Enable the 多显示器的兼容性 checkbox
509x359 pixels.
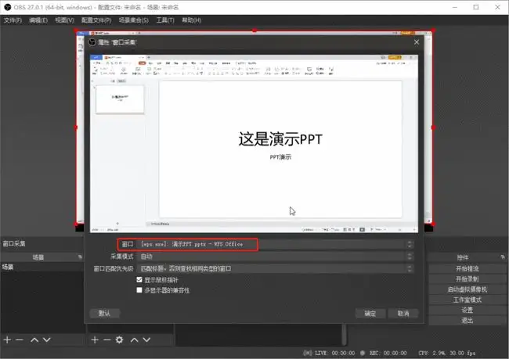[x=139, y=290]
